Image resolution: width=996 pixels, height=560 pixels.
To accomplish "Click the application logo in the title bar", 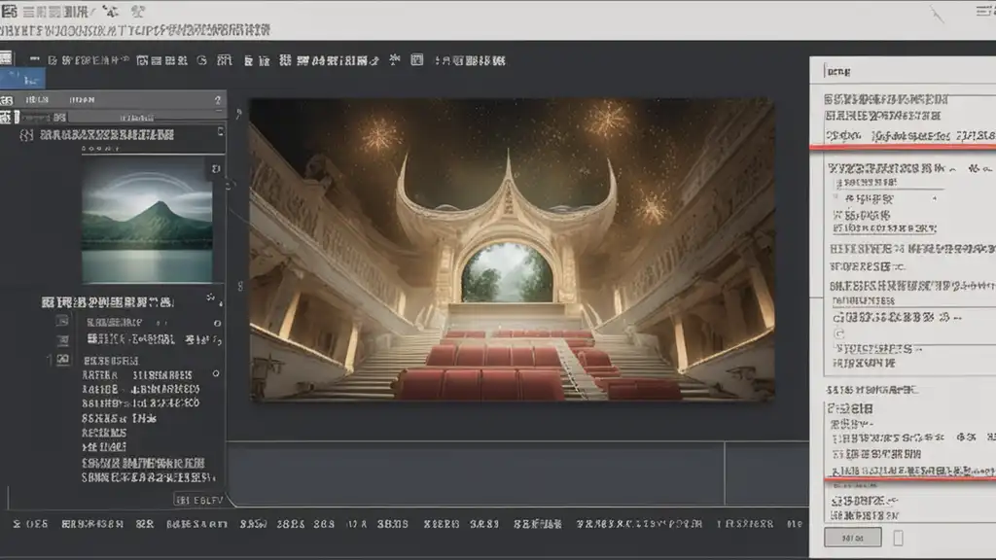I will tap(9, 11).
